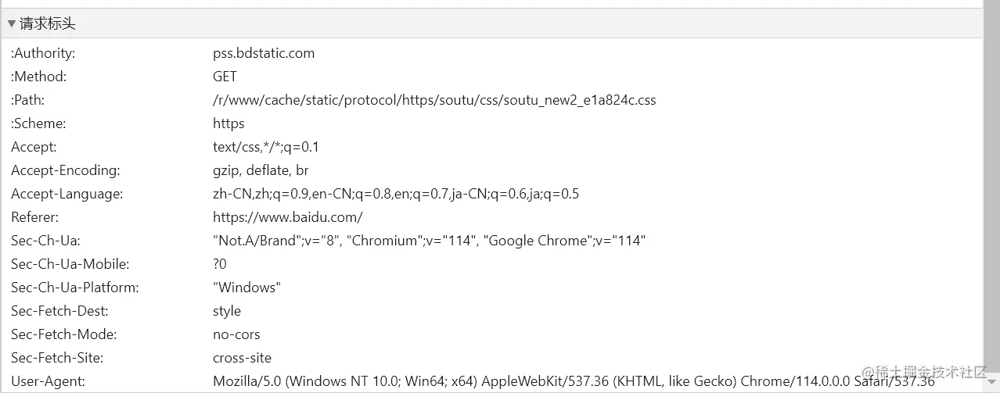
Task: Select the Mozilla/5.0 User-Agent string
Action: click(x=574, y=381)
